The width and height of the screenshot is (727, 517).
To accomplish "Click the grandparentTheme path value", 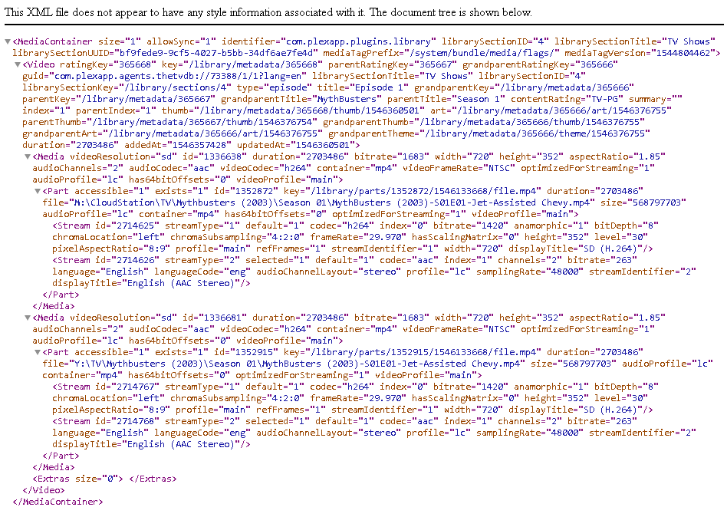I will pyautogui.click(x=535, y=133).
